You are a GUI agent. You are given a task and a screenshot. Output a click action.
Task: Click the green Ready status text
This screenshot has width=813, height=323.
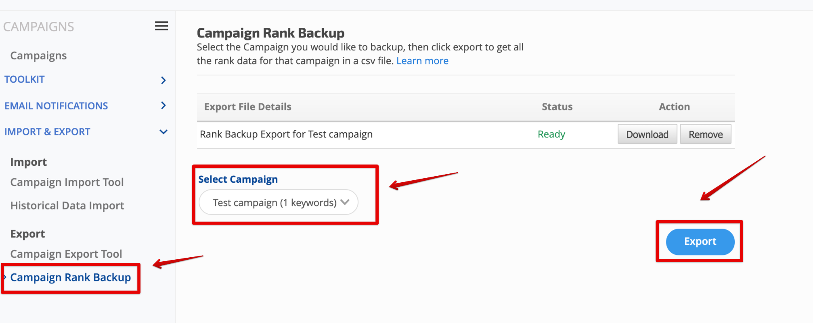pyautogui.click(x=551, y=134)
